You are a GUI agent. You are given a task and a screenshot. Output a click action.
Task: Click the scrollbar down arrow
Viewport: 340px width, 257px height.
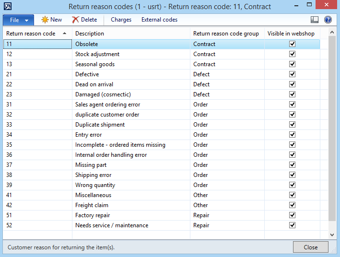[332, 234]
